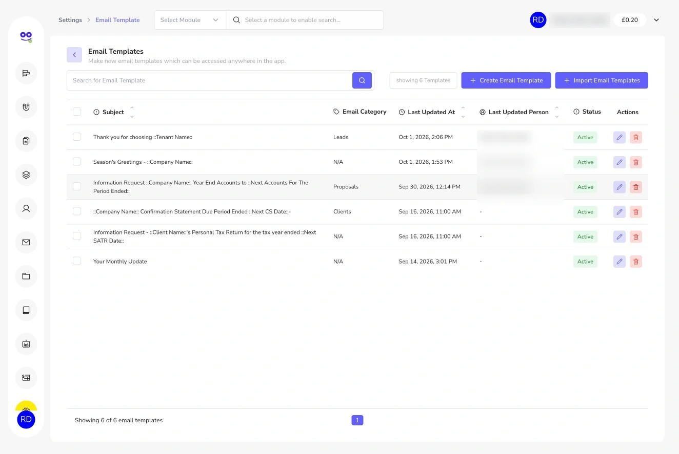Screen dimensions: 679x454
Task: Delete the Personal Tax Return template
Action: 636,236
